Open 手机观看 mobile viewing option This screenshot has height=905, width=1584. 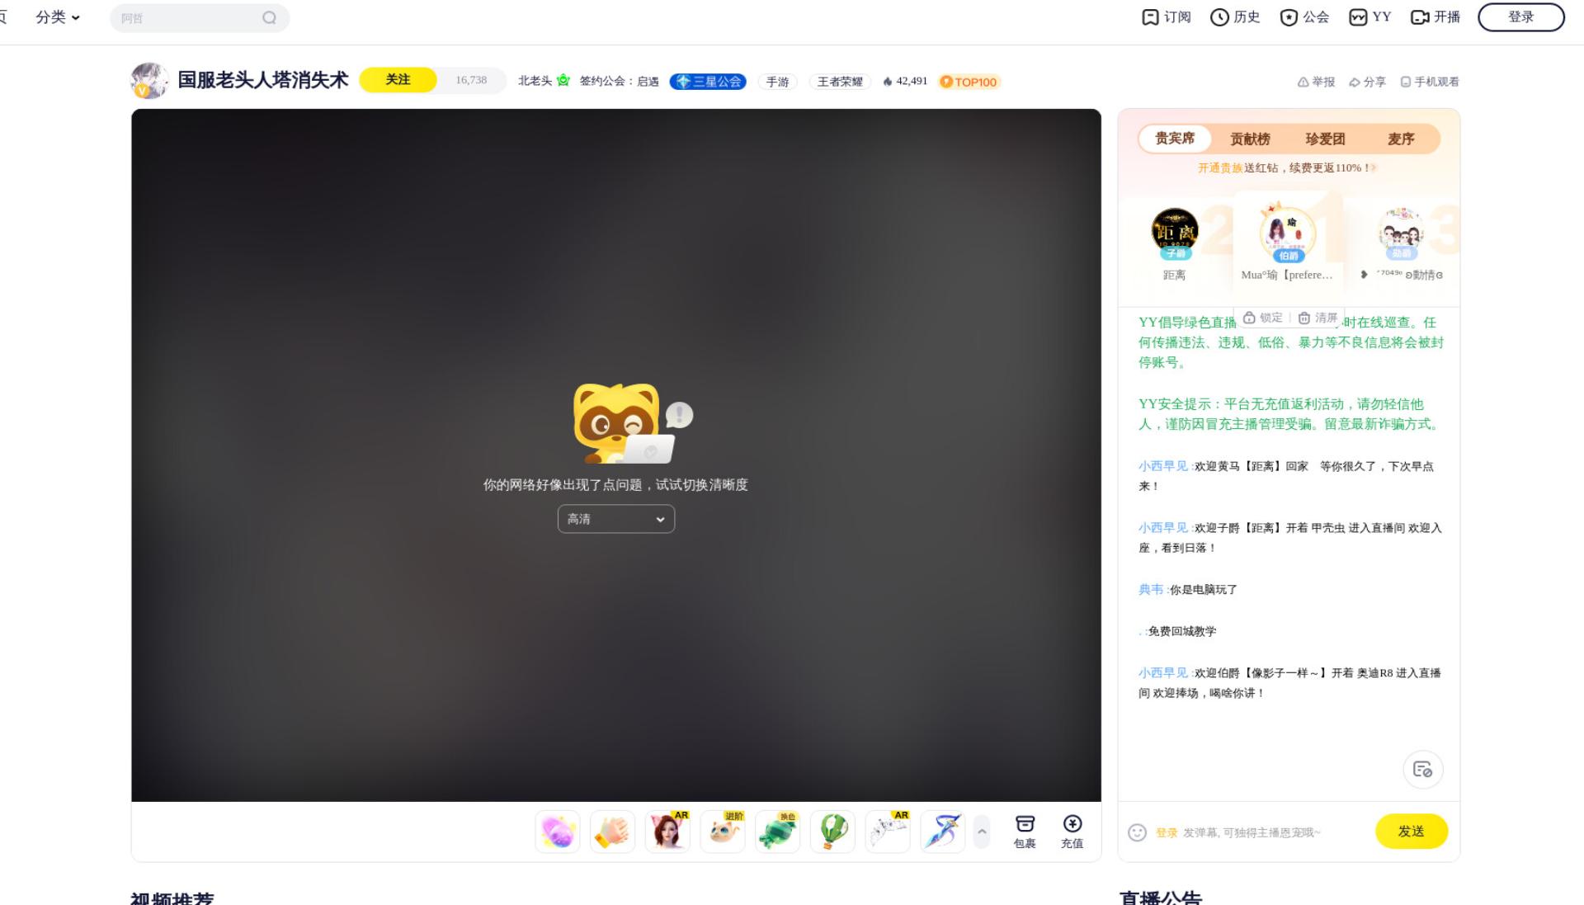1430,82
